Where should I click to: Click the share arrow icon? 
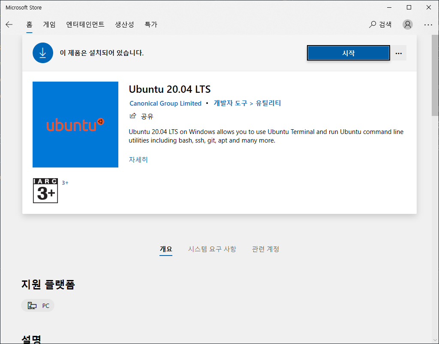(133, 116)
